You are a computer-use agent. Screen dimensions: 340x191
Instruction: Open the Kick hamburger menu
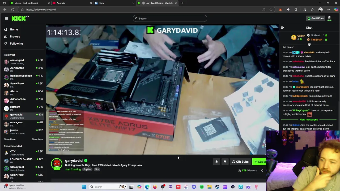click(6, 18)
